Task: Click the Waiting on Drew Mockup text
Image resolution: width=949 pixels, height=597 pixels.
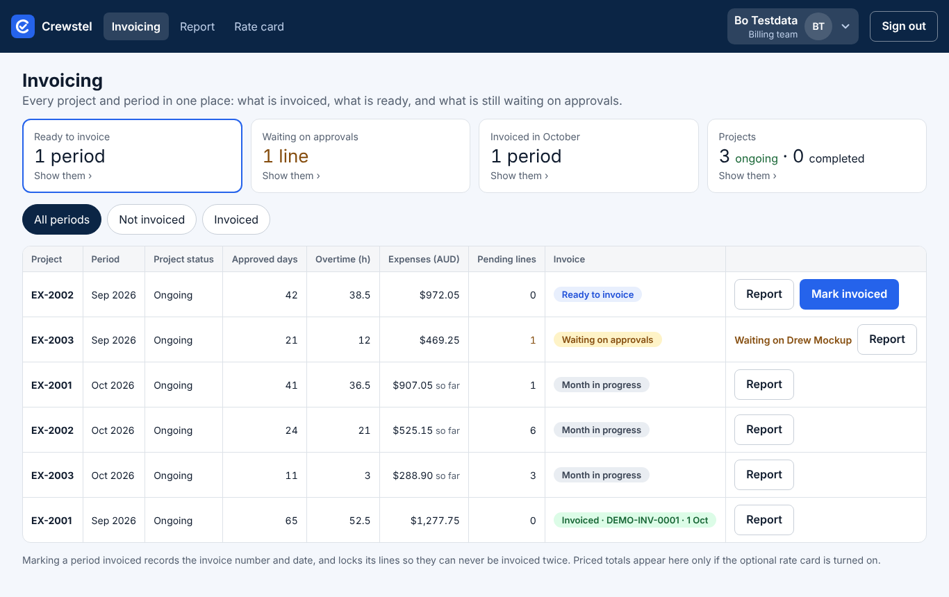Action: 793,340
